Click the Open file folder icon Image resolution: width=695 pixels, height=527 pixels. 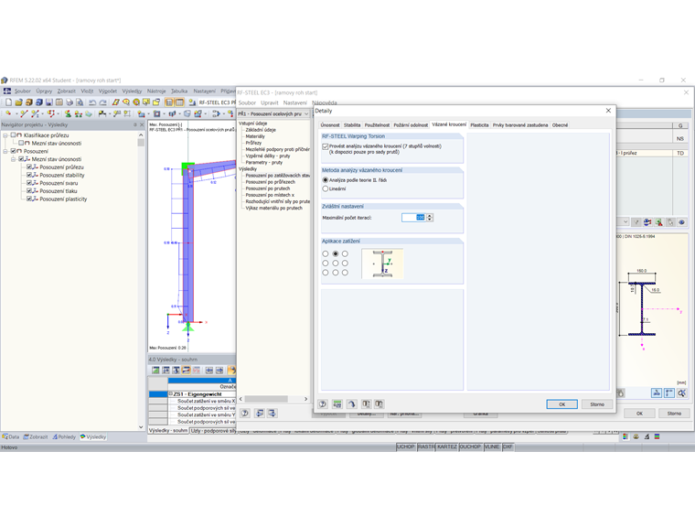coord(18,102)
